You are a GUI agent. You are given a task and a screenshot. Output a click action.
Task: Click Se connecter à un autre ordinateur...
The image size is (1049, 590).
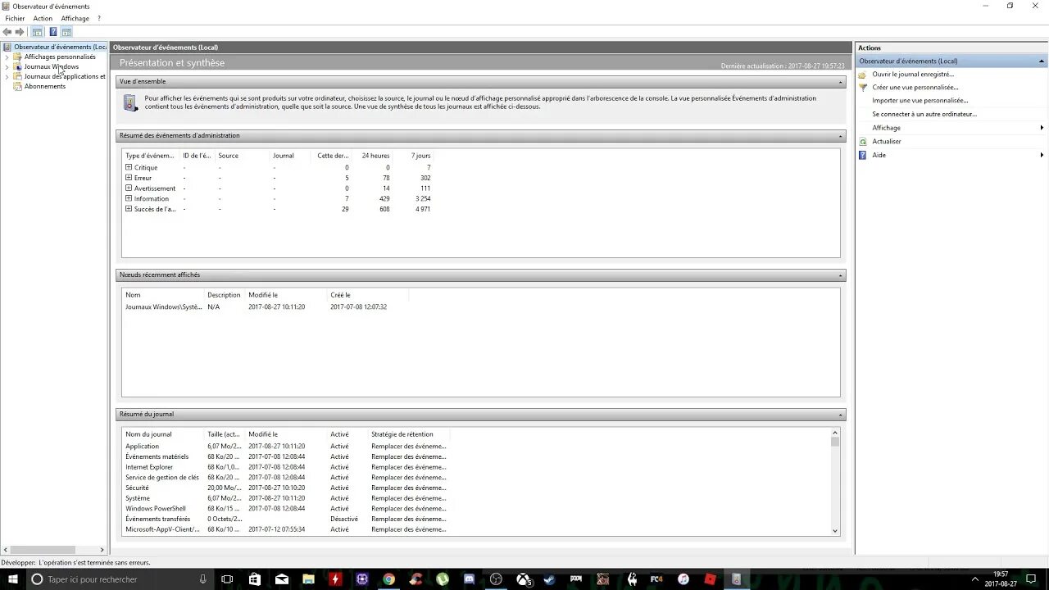click(924, 114)
